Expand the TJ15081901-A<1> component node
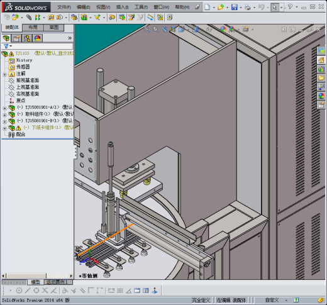Screen dimensions: 327x305 [x=4, y=108]
